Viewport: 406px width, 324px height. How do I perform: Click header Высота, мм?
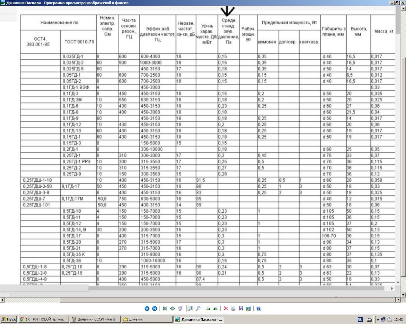pyautogui.click(x=359, y=31)
